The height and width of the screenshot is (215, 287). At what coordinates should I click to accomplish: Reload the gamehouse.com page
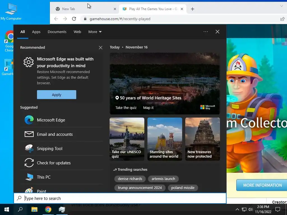pyautogui.click(x=74, y=19)
